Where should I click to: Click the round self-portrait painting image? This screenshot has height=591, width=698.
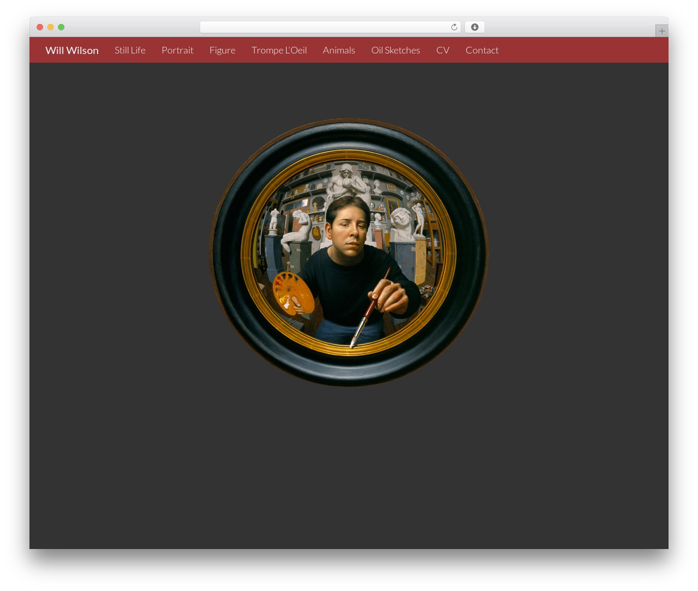pos(349,252)
